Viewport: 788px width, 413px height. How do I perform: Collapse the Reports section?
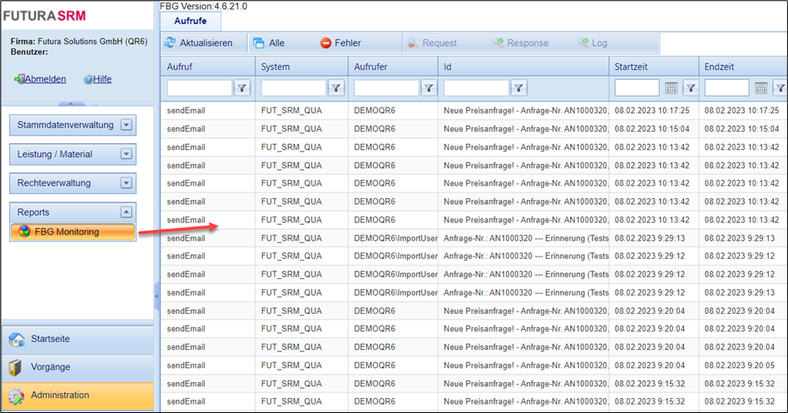(x=126, y=212)
